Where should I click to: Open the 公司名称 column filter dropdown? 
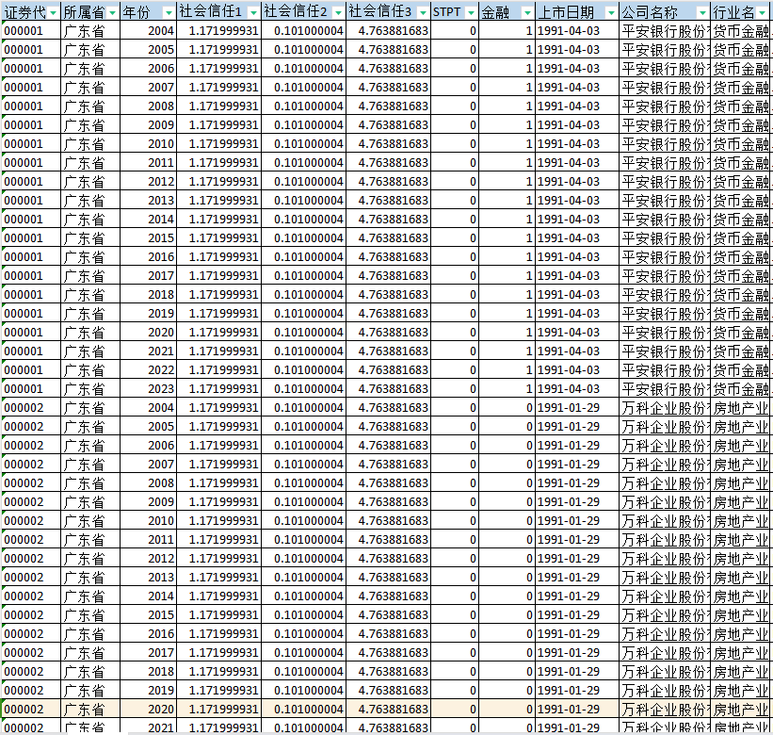(x=702, y=12)
